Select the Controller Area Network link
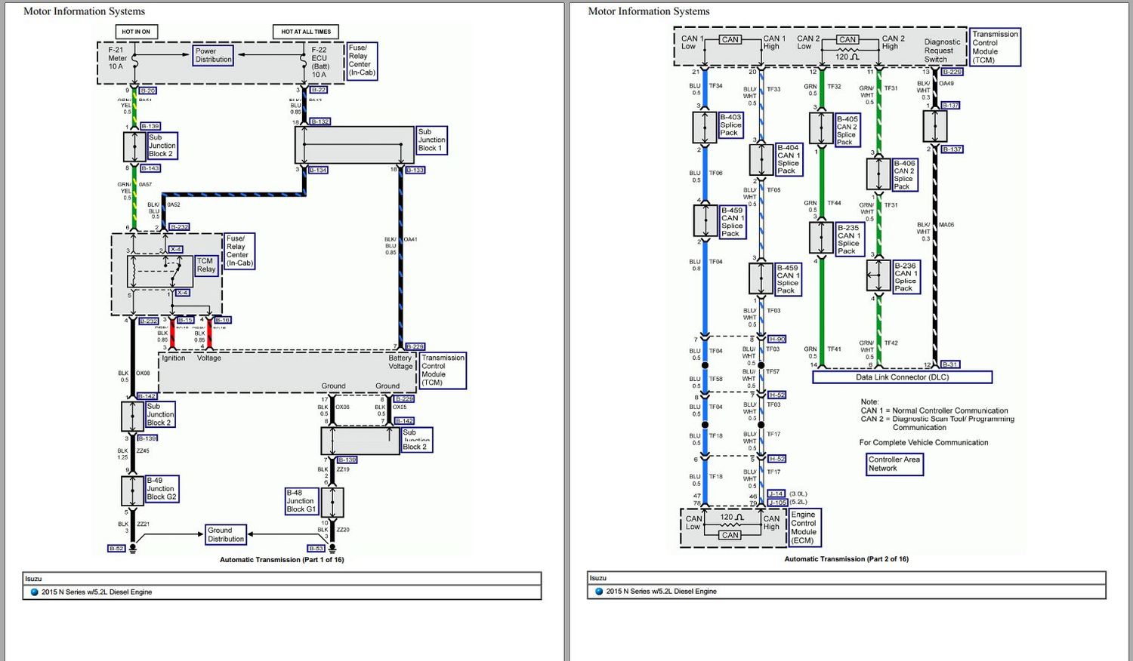 [x=894, y=464]
